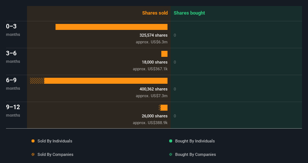Toggle the 'Sold By Companies' legend label
The image size is (308, 163).
[x=56, y=154]
